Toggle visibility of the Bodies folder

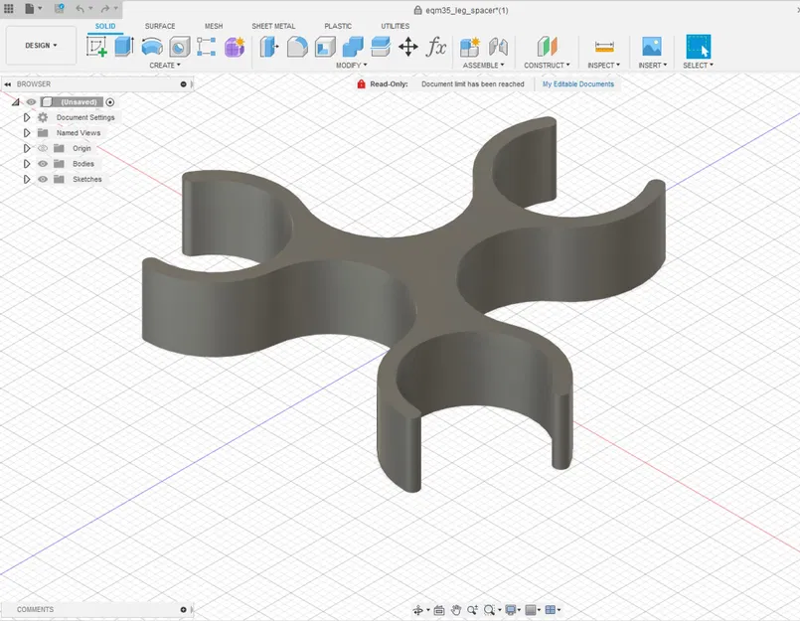tap(43, 164)
